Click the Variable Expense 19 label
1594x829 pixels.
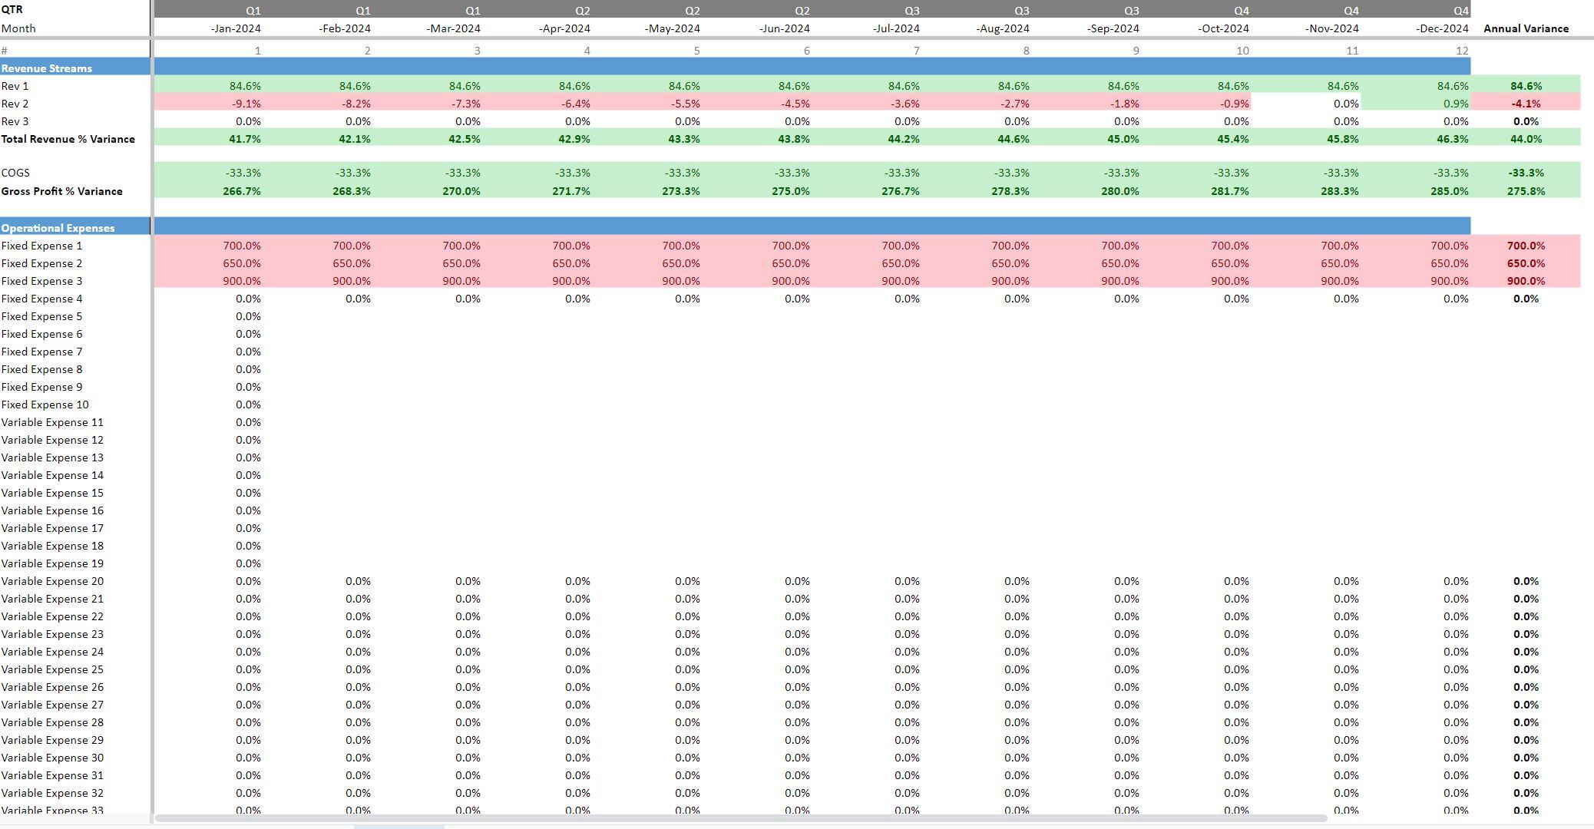coord(52,563)
